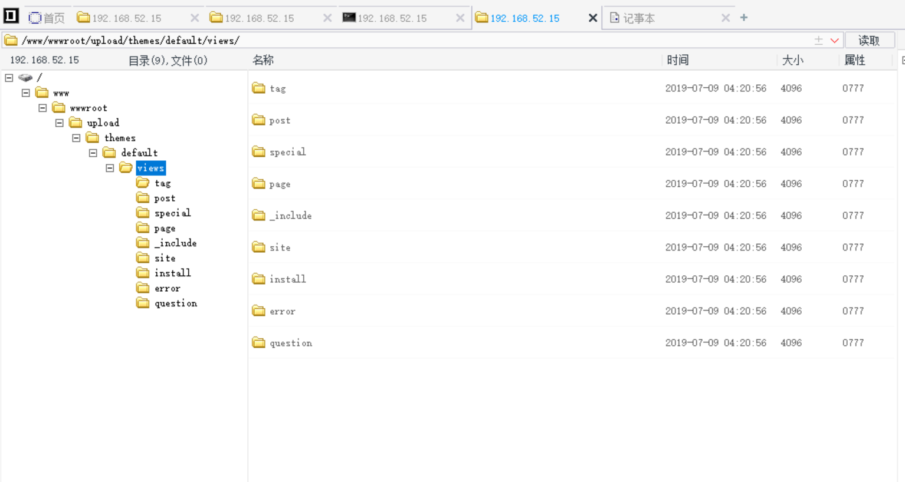Click special folder icon in file list
Image resolution: width=905 pixels, height=482 pixels.
tap(258, 152)
